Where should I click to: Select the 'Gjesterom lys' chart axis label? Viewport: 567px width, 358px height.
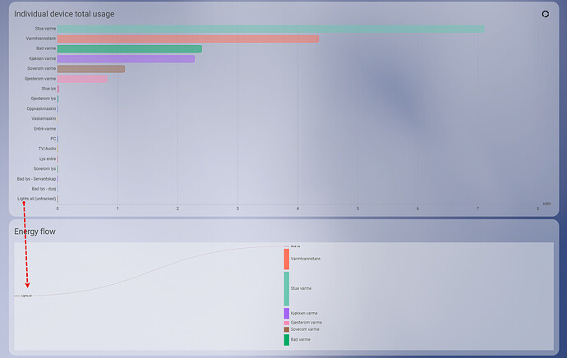click(44, 99)
